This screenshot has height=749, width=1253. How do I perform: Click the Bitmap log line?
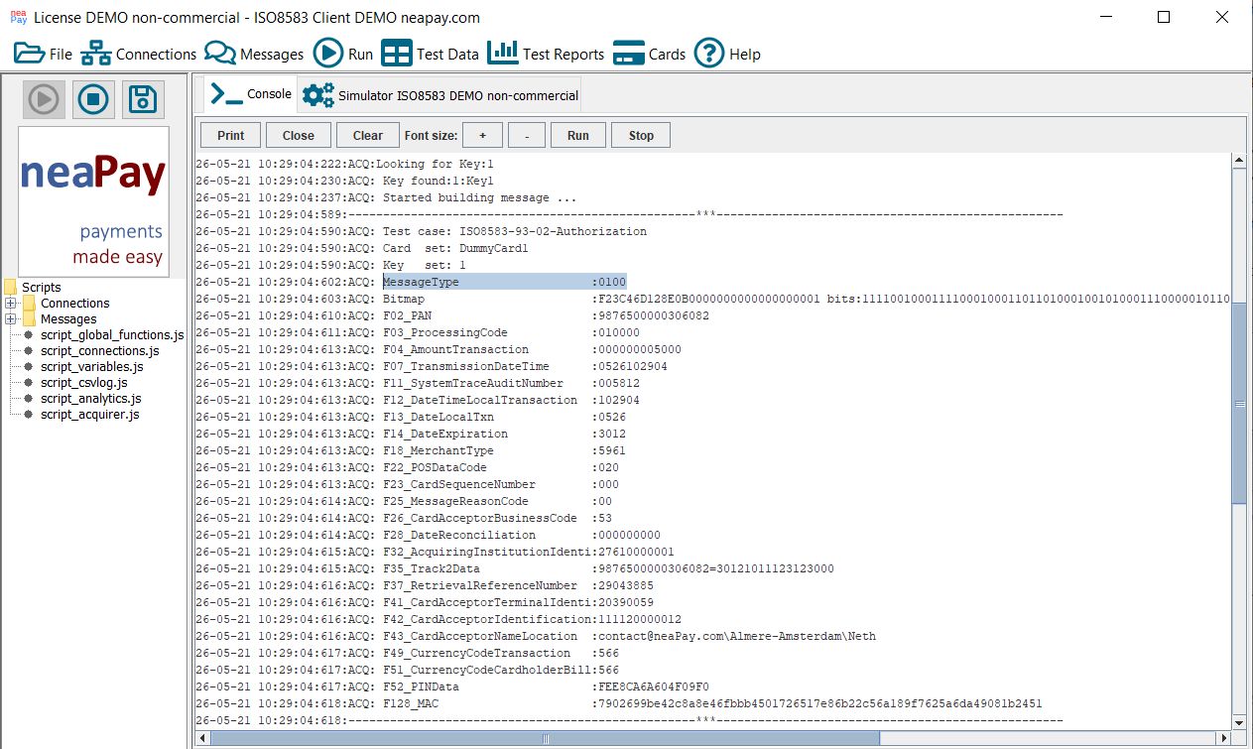click(711, 299)
